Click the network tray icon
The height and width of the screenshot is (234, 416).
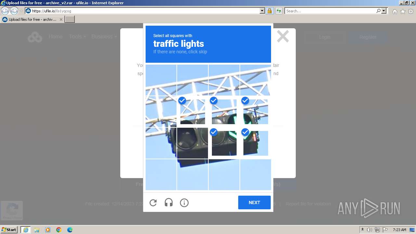(377, 230)
